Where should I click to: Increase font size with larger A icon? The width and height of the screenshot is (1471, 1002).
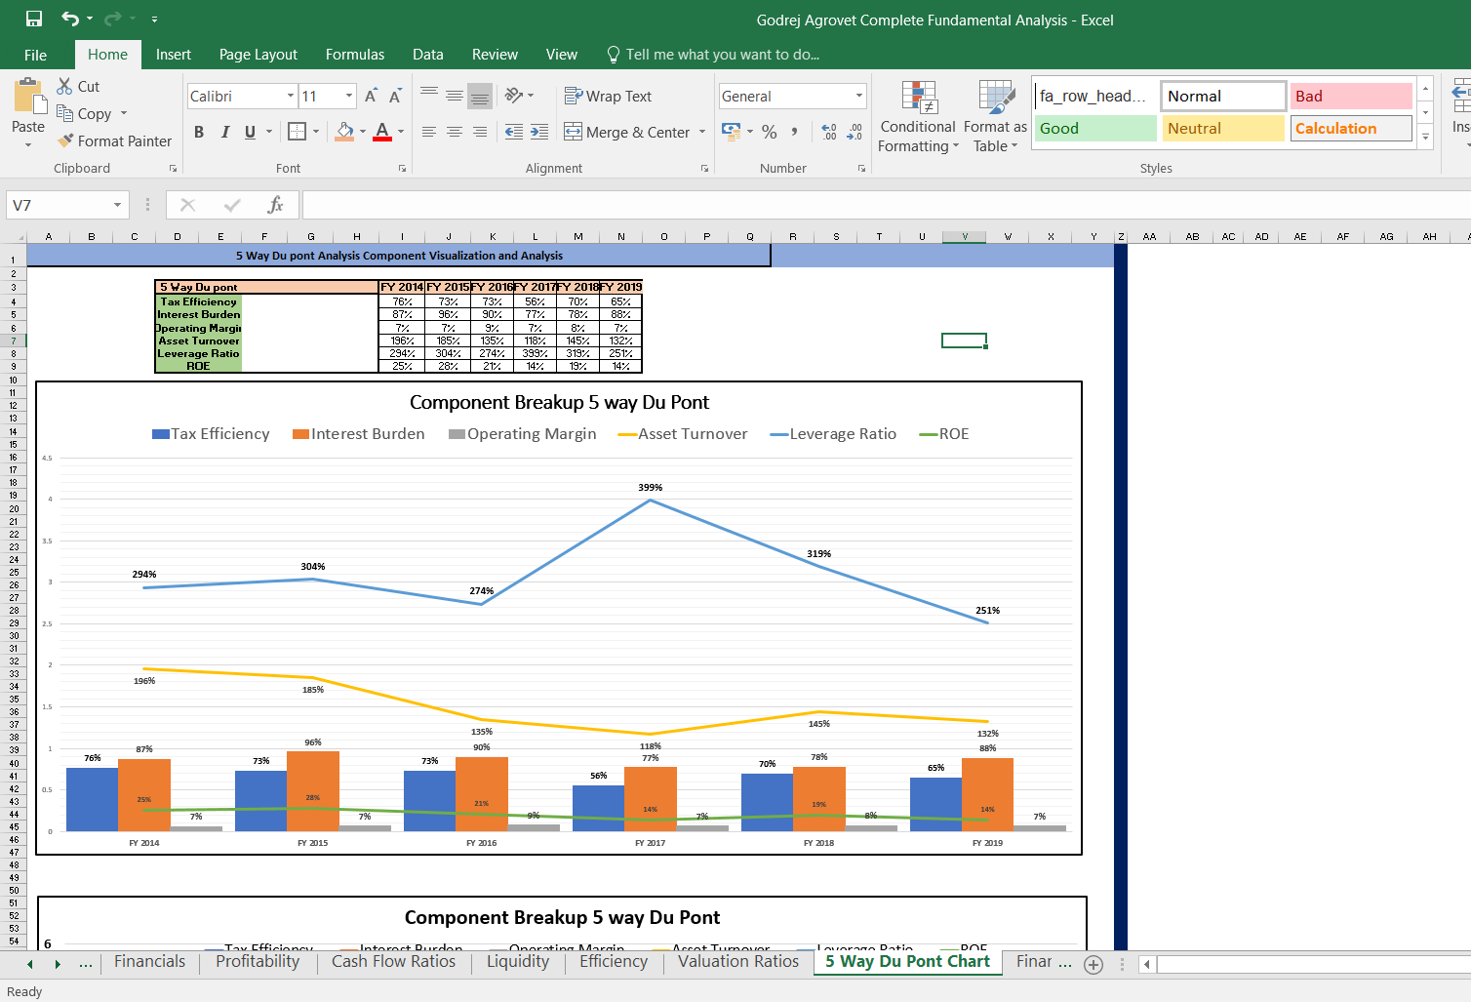click(371, 96)
